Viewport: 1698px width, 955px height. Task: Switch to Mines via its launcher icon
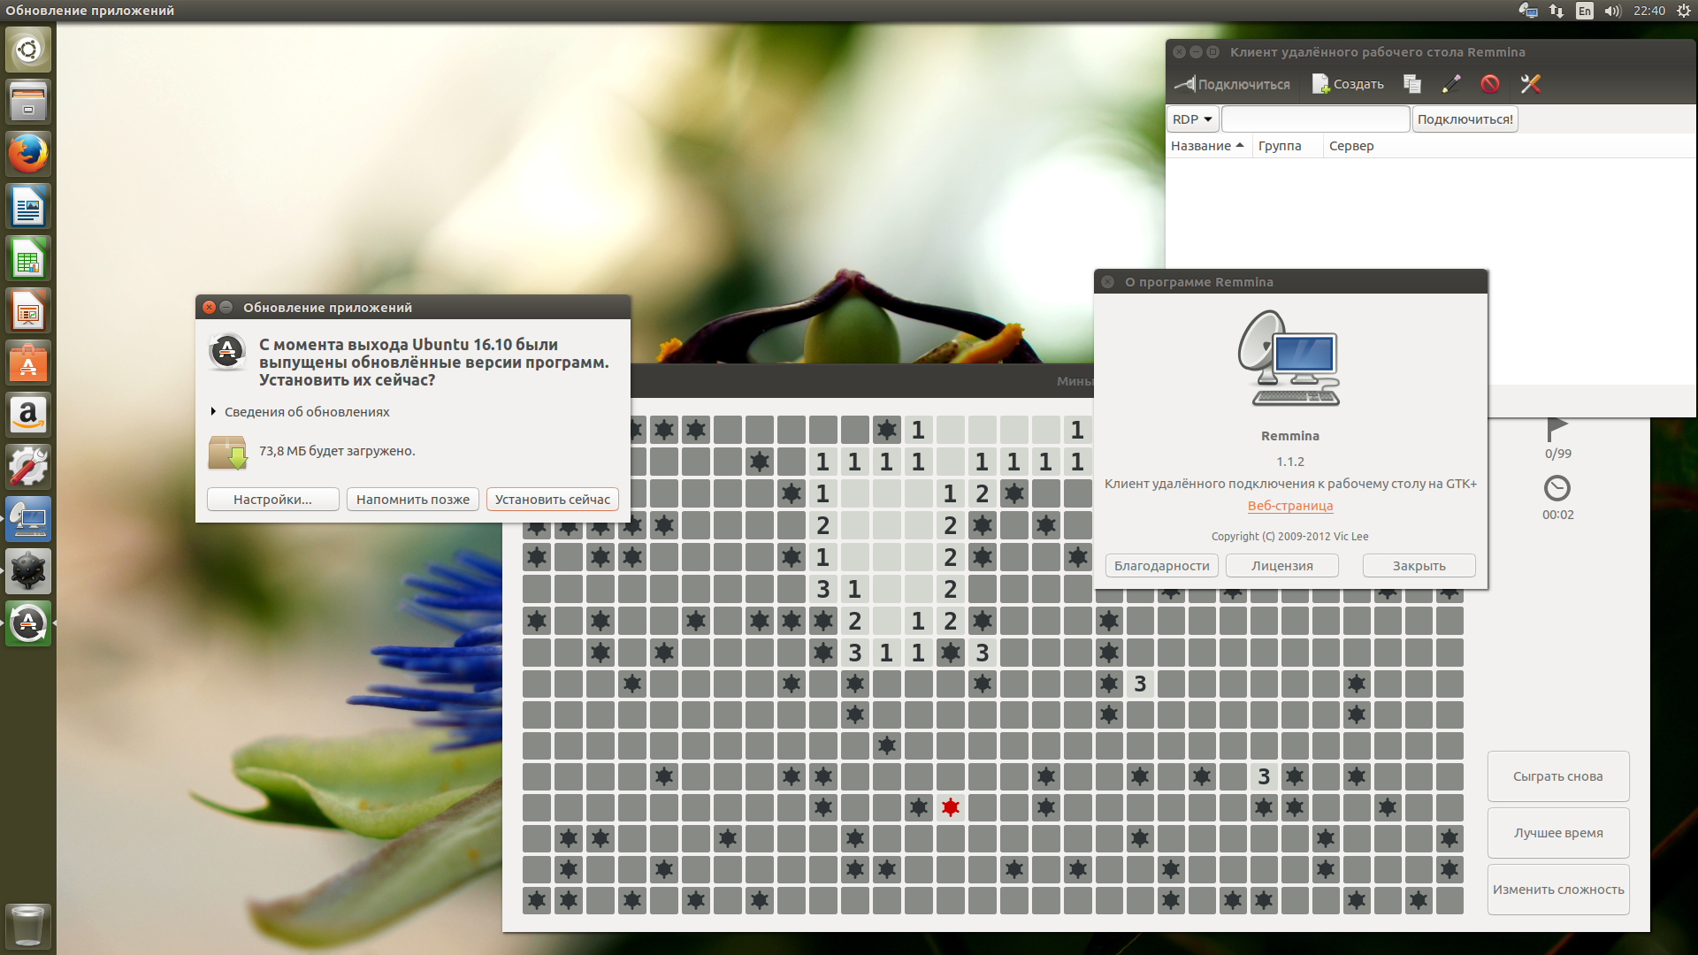click(x=28, y=571)
